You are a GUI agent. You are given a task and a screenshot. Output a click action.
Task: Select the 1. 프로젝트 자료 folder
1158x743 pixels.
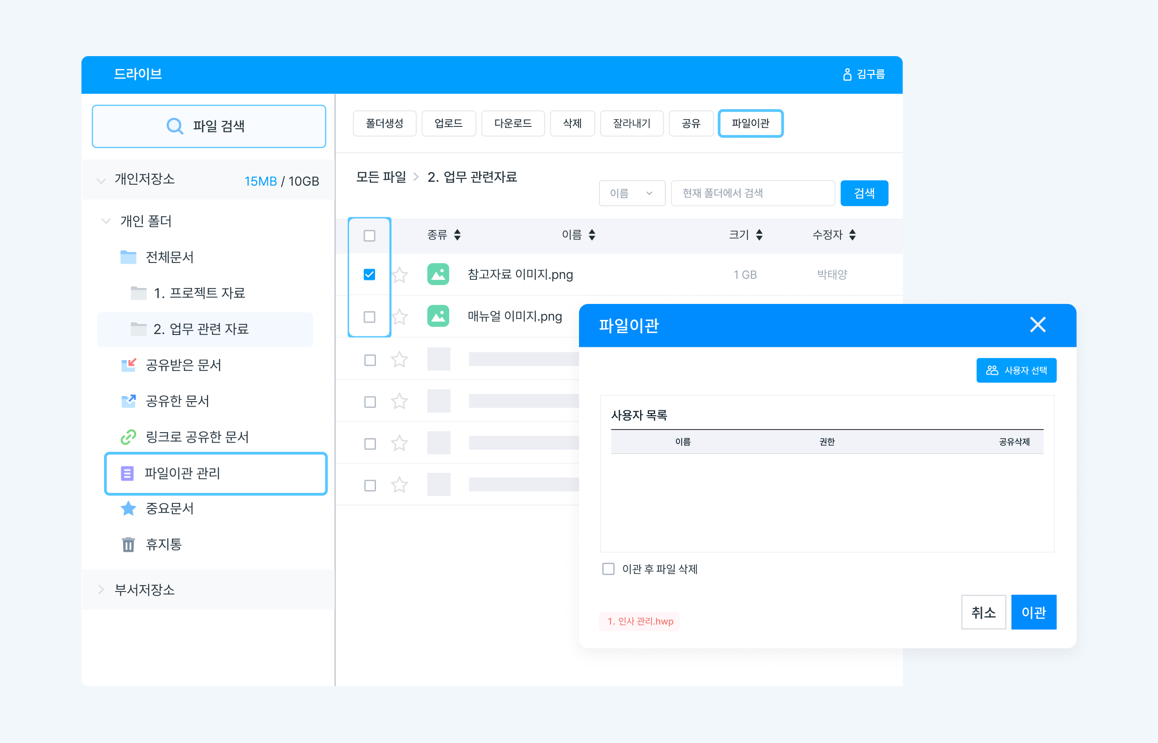pyautogui.click(x=199, y=293)
